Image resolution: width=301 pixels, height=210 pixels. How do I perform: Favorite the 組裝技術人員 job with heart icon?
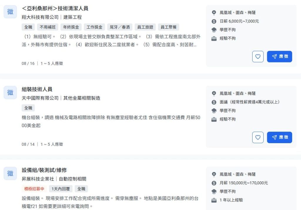click(x=258, y=137)
